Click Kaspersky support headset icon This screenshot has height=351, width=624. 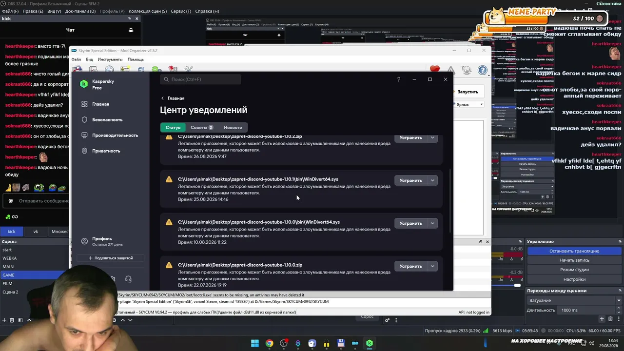coord(128,279)
